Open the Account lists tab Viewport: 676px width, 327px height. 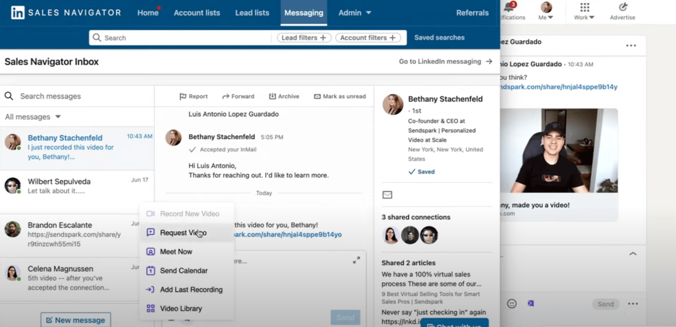click(x=197, y=13)
